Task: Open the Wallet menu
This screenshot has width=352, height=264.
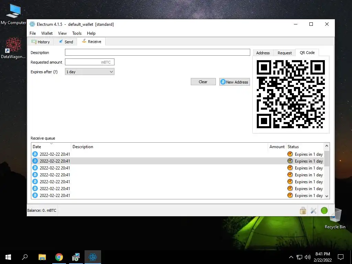Action: (47, 33)
